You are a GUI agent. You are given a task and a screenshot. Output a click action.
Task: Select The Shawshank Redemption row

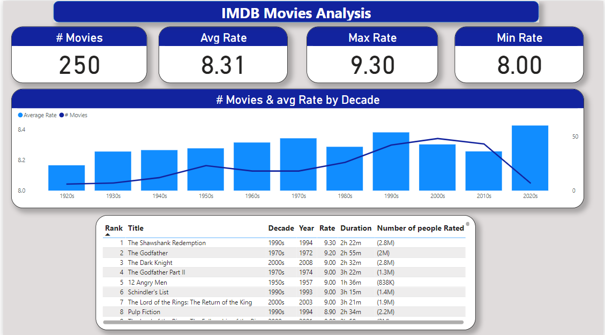tap(167, 243)
